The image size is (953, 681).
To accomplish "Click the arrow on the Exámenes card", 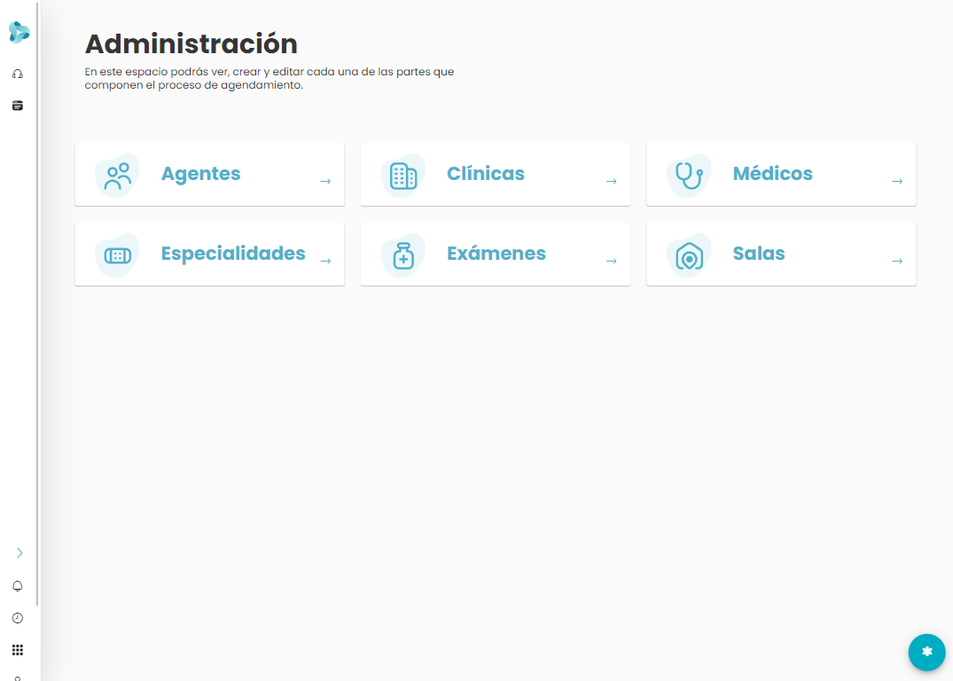I will click(x=612, y=261).
